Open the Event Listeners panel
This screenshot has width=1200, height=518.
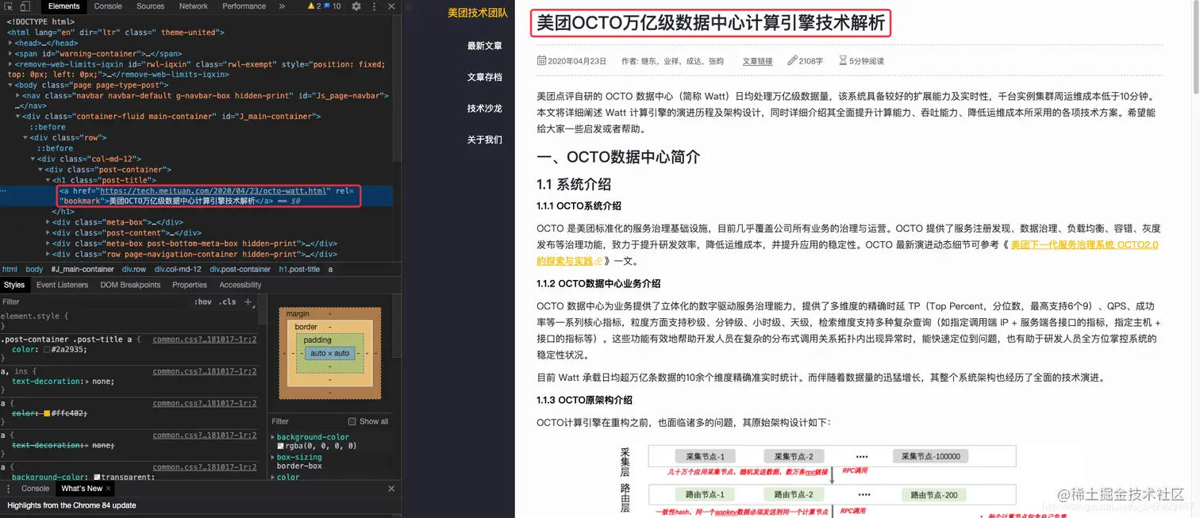point(62,285)
